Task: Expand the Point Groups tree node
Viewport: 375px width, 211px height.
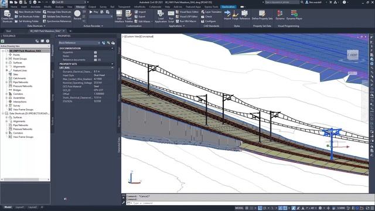Action: coord(6,59)
